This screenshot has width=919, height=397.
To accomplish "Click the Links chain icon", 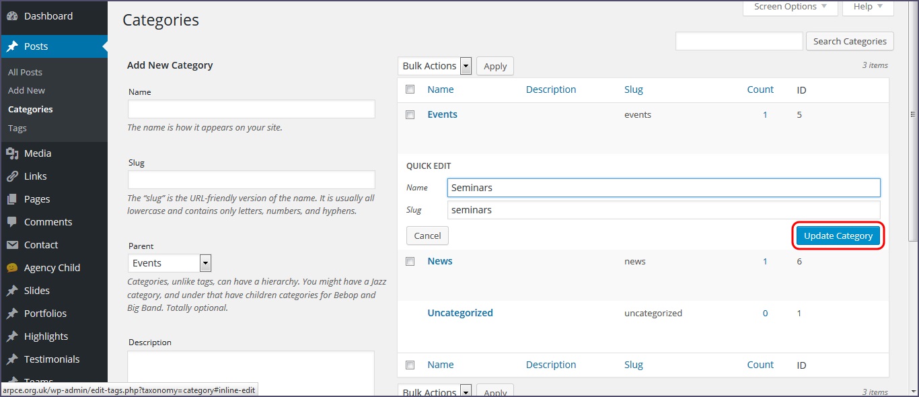I will [12, 176].
